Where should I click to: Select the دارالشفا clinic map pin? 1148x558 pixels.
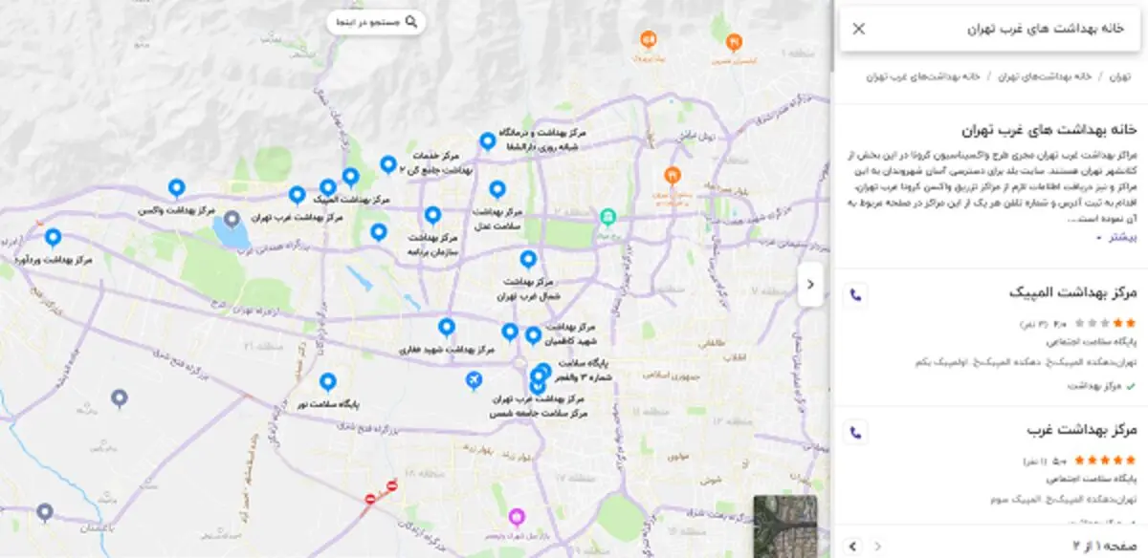click(x=488, y=142)
